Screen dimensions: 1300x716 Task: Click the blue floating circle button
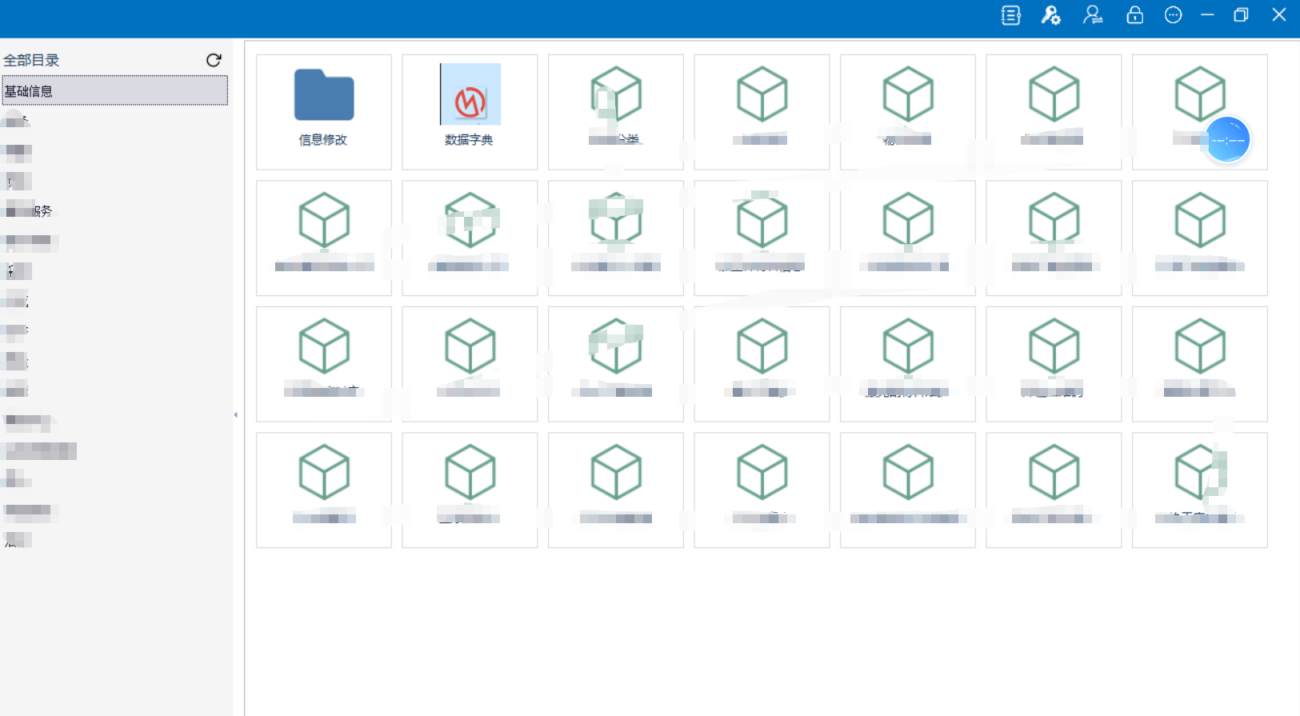coord(1227,140)
